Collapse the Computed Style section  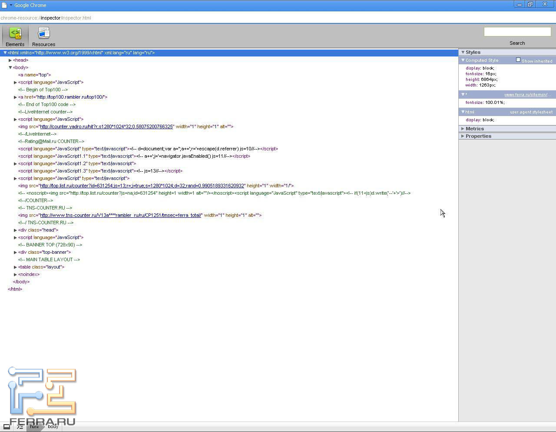(463, 60)
